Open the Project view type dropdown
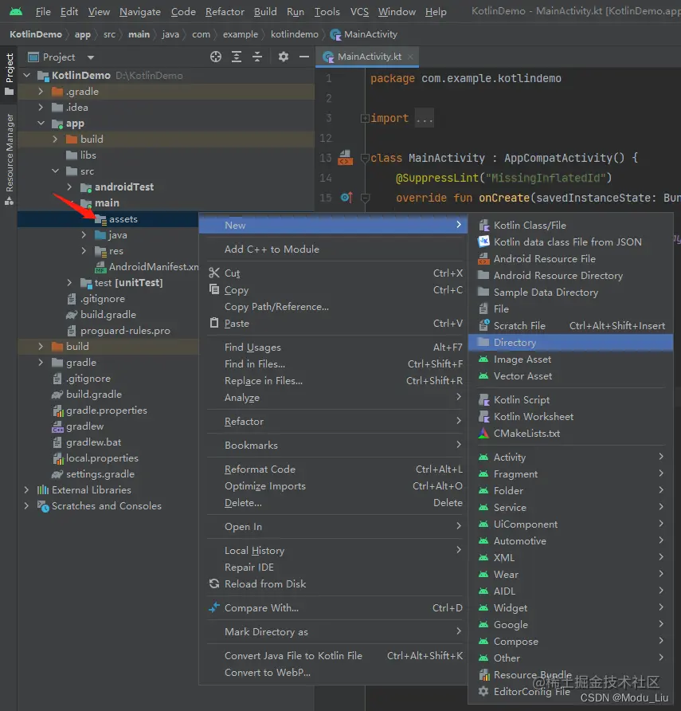The image size is (681, 711). 91,57
